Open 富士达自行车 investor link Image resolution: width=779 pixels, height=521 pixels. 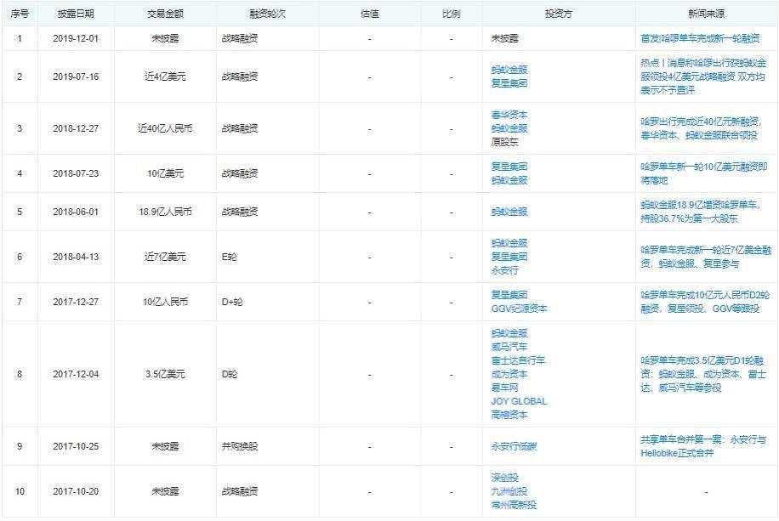[517, 360]
